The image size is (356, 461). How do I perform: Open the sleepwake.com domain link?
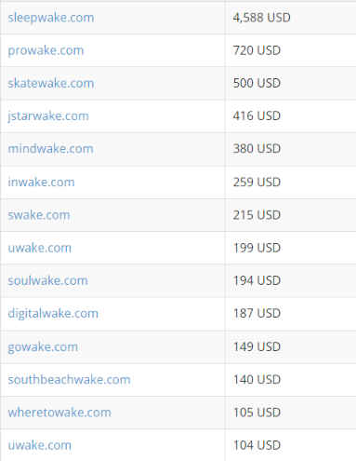pos(51,18)
